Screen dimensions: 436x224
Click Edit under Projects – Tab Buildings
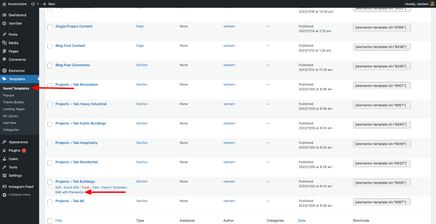pyautogui.click(x=58, y=188)
